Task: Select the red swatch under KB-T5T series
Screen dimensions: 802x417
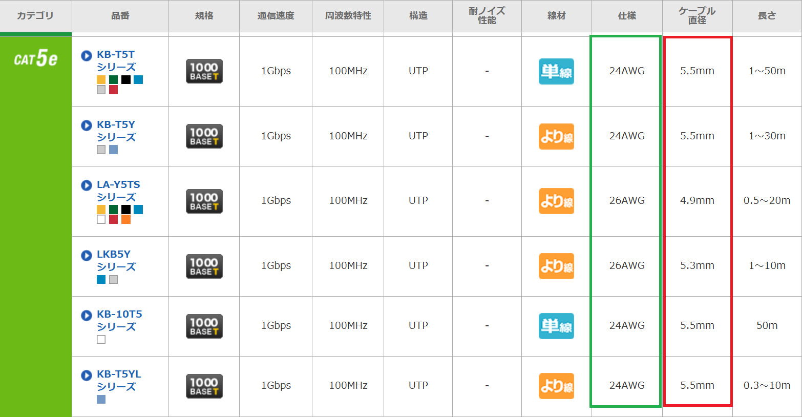Action: 114,90
